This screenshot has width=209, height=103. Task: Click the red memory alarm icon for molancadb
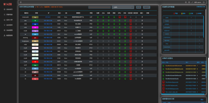[x=125, y=17]
